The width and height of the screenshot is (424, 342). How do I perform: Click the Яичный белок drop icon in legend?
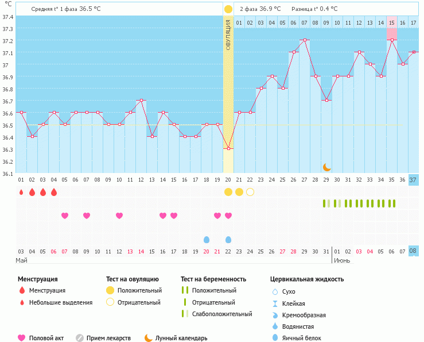coord(275,338)
